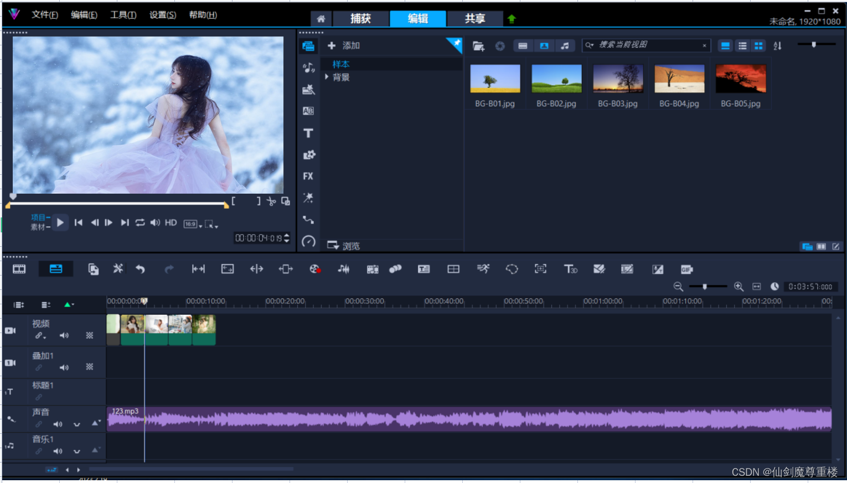The height and width of the screenshot is (483, 847).
Task: Toggle show audio files filter in library
Action: (565, 46)
